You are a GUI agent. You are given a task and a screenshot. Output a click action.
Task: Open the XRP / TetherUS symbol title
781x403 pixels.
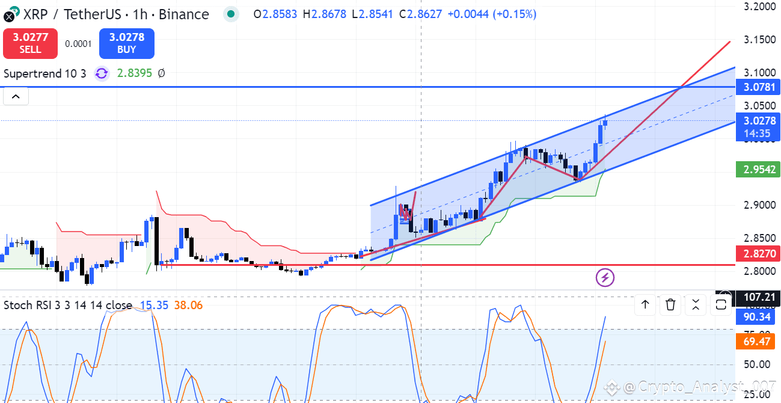(116, 14)
